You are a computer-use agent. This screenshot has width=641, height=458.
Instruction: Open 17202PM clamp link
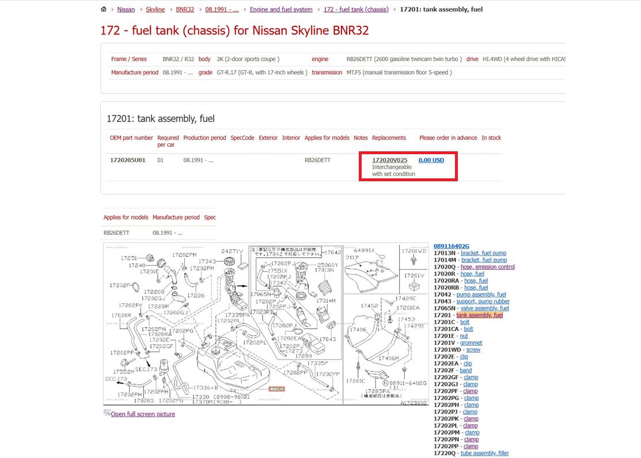[472, 433]
